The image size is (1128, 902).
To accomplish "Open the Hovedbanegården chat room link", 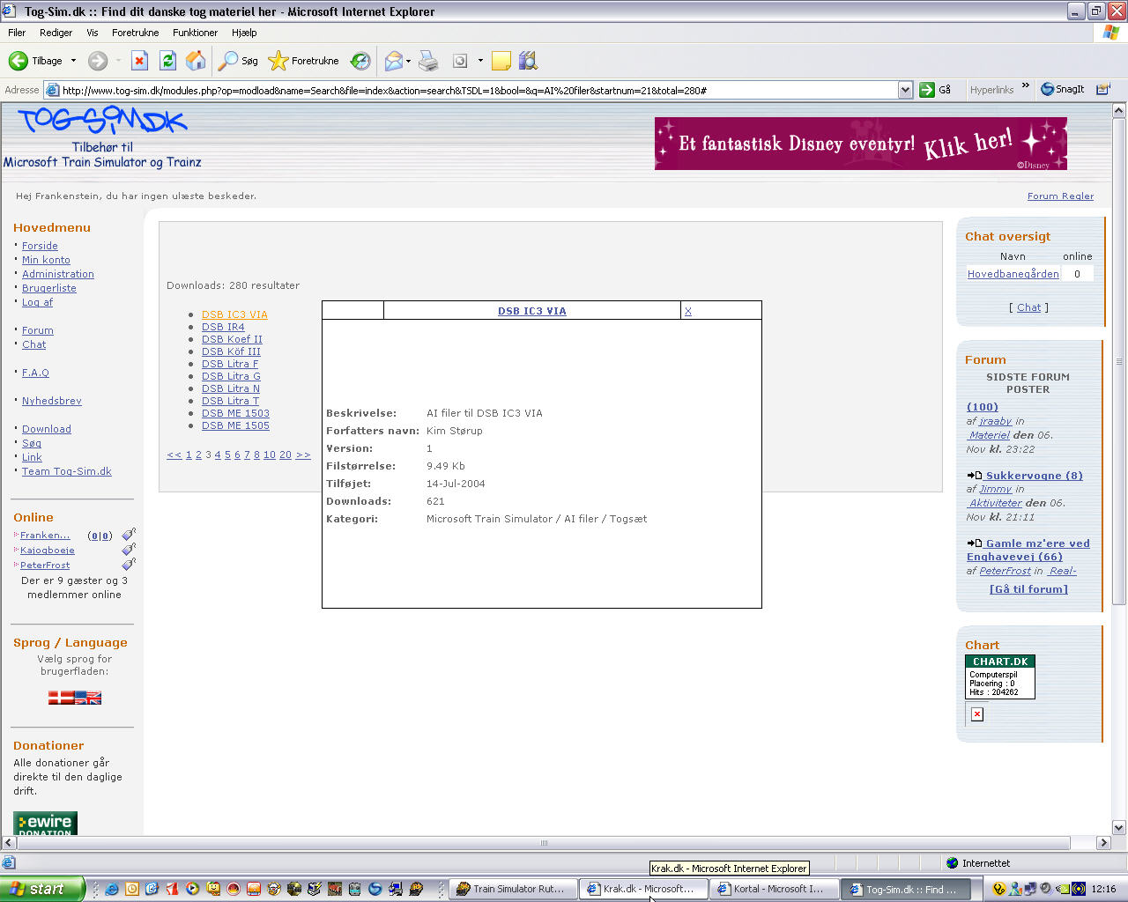I will tap(1013, 274).
